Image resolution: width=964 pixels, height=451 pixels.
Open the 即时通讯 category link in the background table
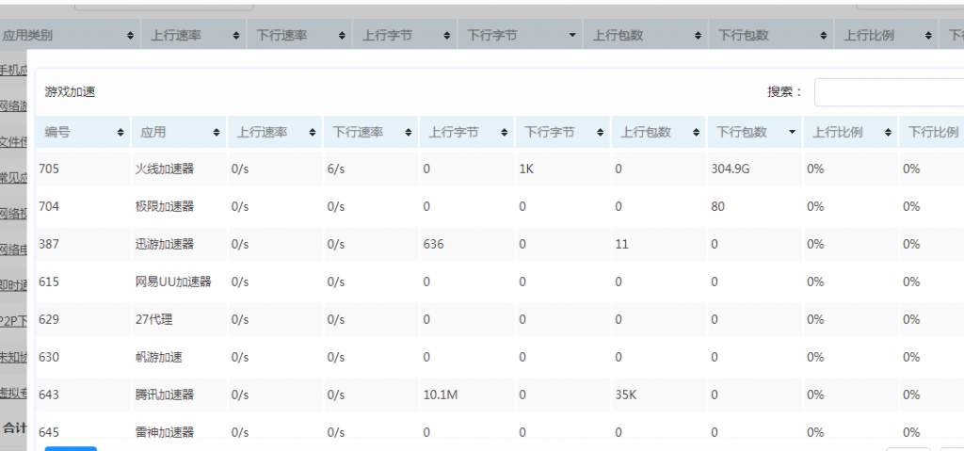coord(13,284)
